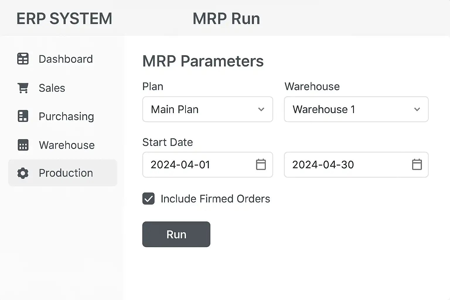Image resolution: width=450 pixels, height=300 pixels.
Task: Click the Dashboard grid icon
Action: coord(23,59)
